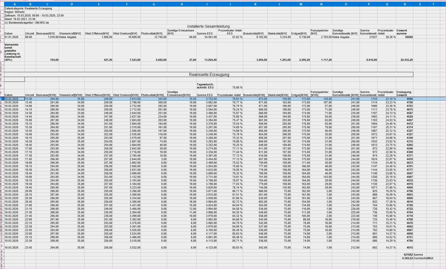
Task: Click the 'Installierte Gesamtleistung' title
Action: click(209, 26)
